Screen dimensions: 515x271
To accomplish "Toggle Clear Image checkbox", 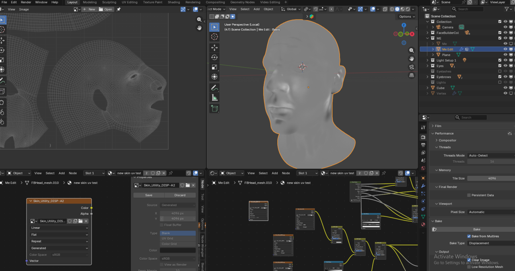I will tap(469, 260).
